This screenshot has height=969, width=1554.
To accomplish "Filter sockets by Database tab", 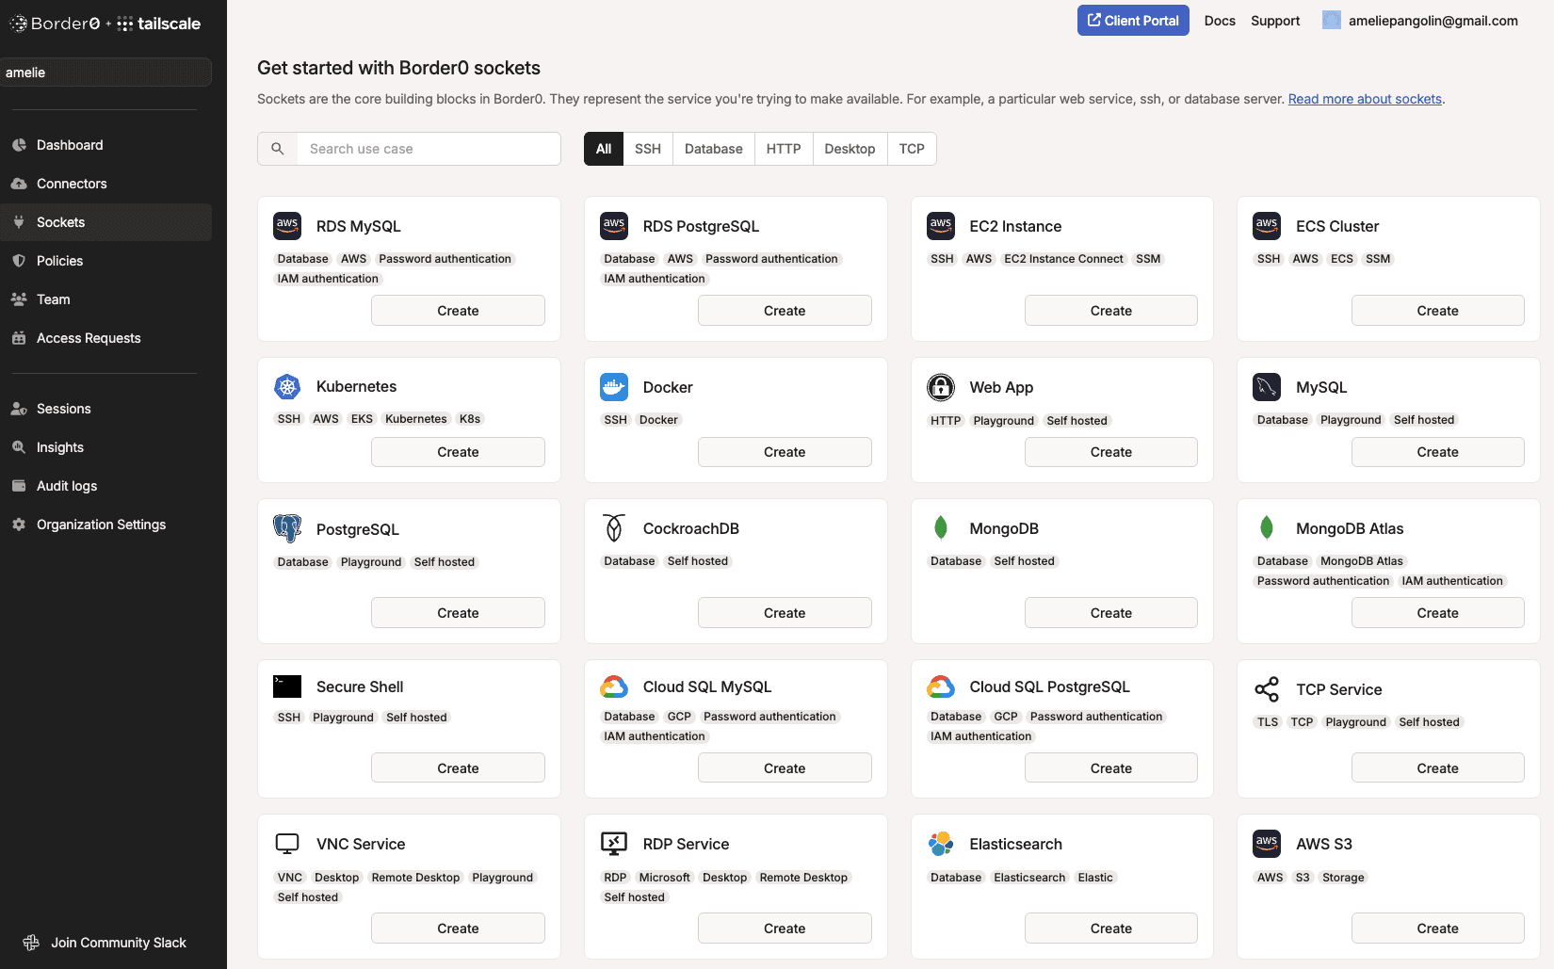I will 714,149.
